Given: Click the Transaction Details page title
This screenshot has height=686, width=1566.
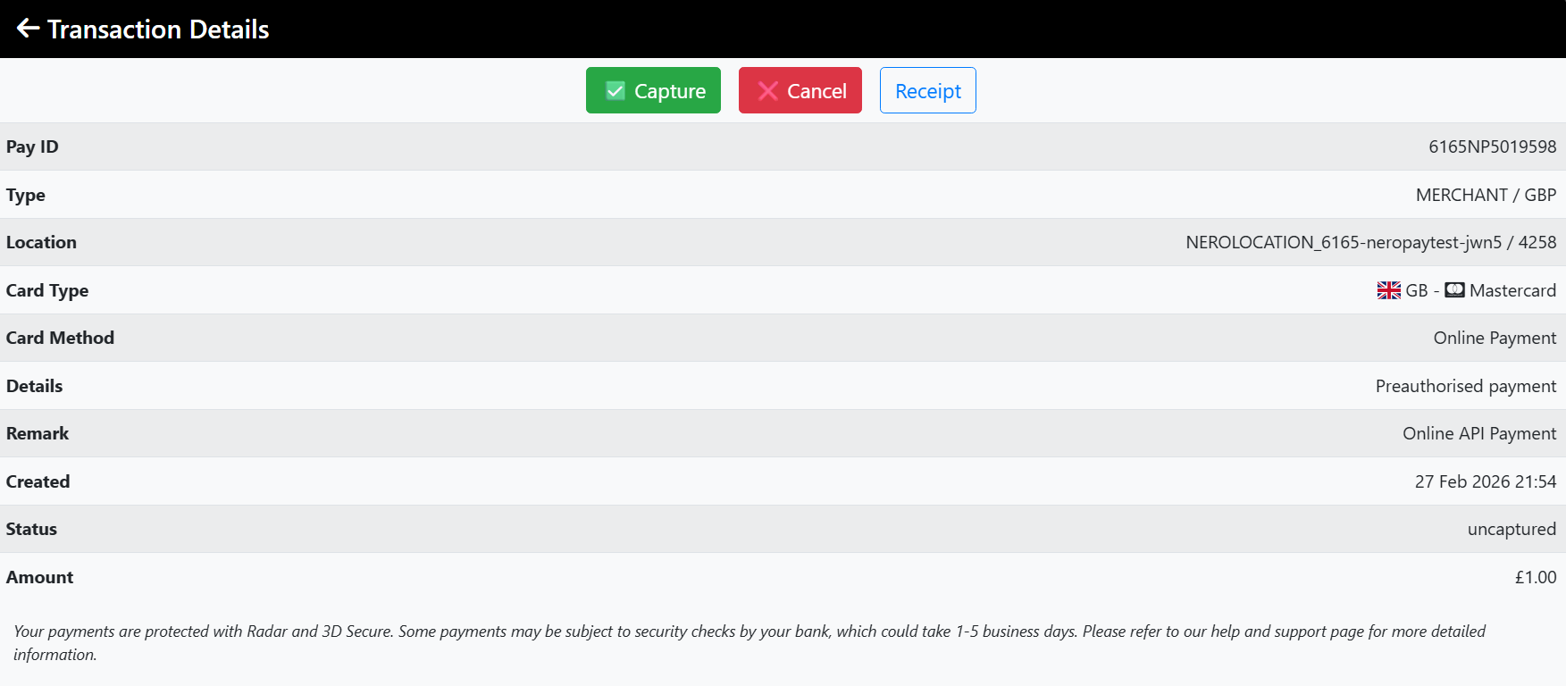Looking at the screenshot, I should click(x=158, y=29).
